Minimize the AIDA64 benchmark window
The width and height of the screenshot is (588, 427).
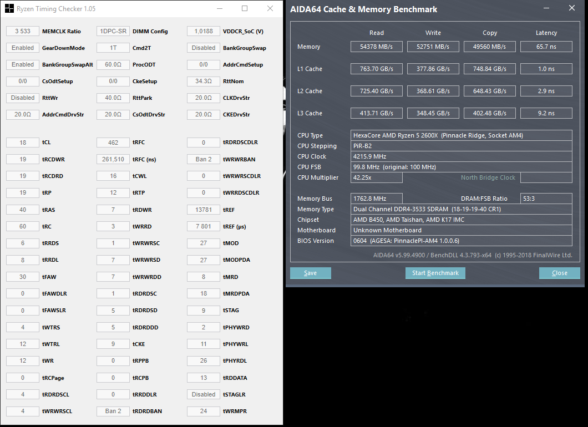click(x=546, y=8)
